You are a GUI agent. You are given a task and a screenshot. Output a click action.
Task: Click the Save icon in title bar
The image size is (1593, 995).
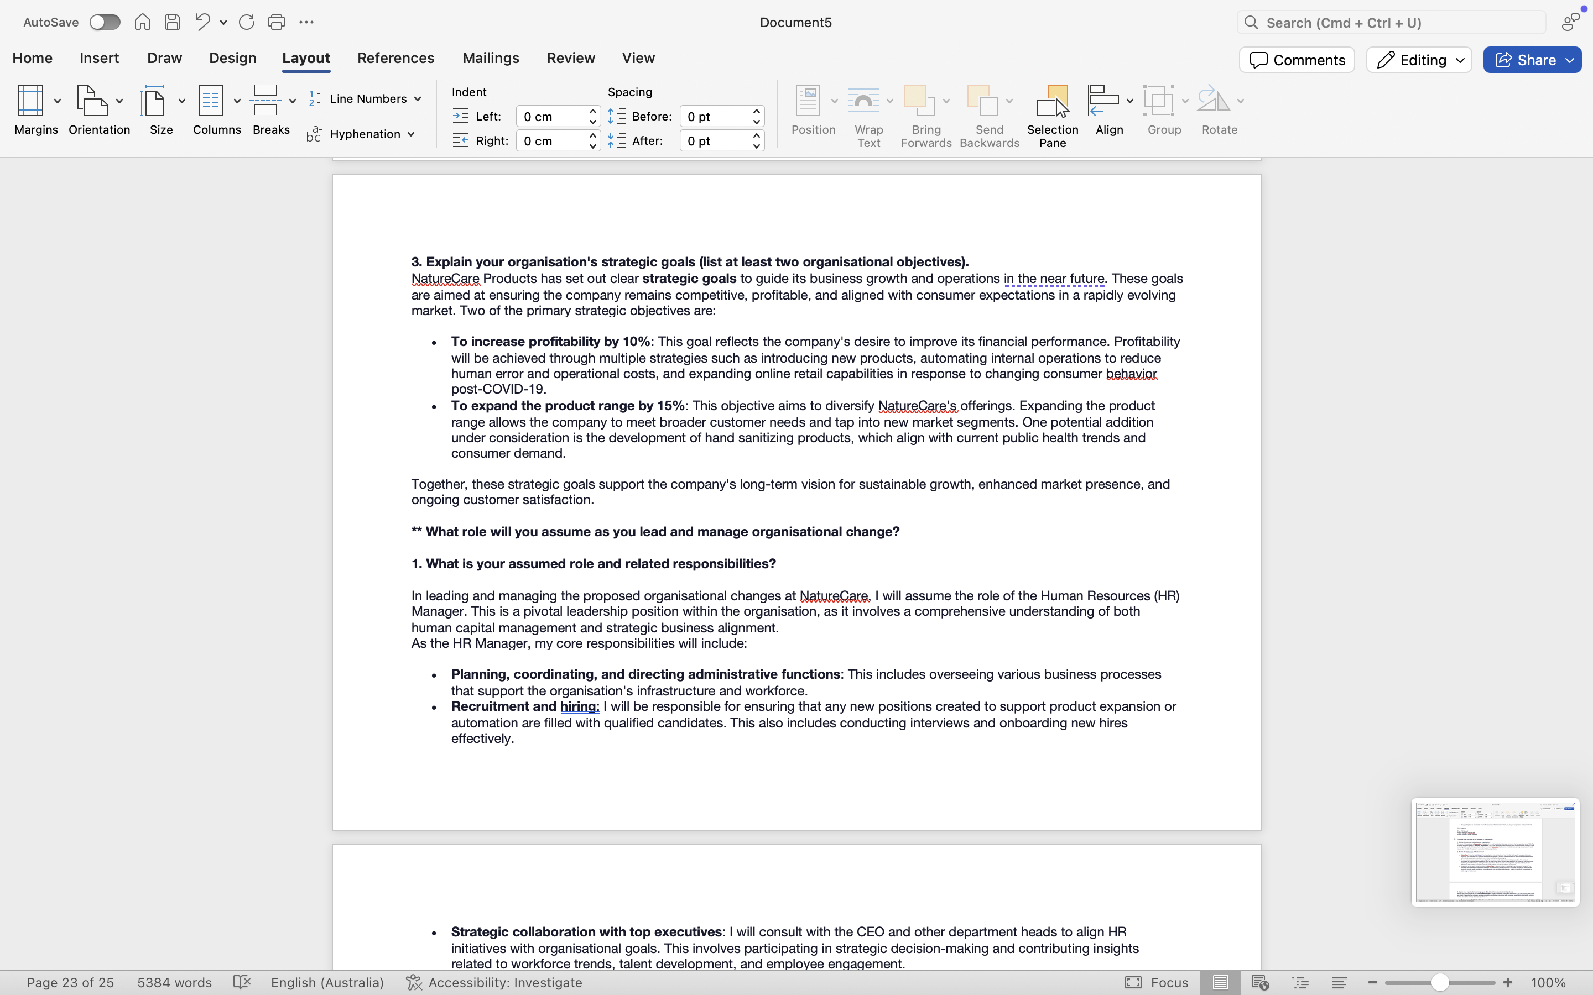pyautogui.click(x=173, y=22)
